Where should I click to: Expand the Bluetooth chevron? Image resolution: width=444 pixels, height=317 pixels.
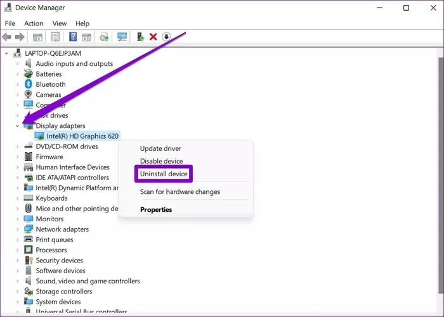point(17,84)
